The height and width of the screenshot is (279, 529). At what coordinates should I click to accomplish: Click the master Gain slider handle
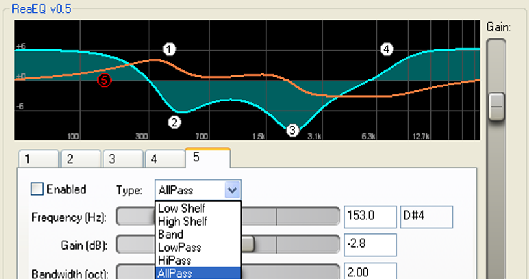pyautogui.click(x=497, y=104)
